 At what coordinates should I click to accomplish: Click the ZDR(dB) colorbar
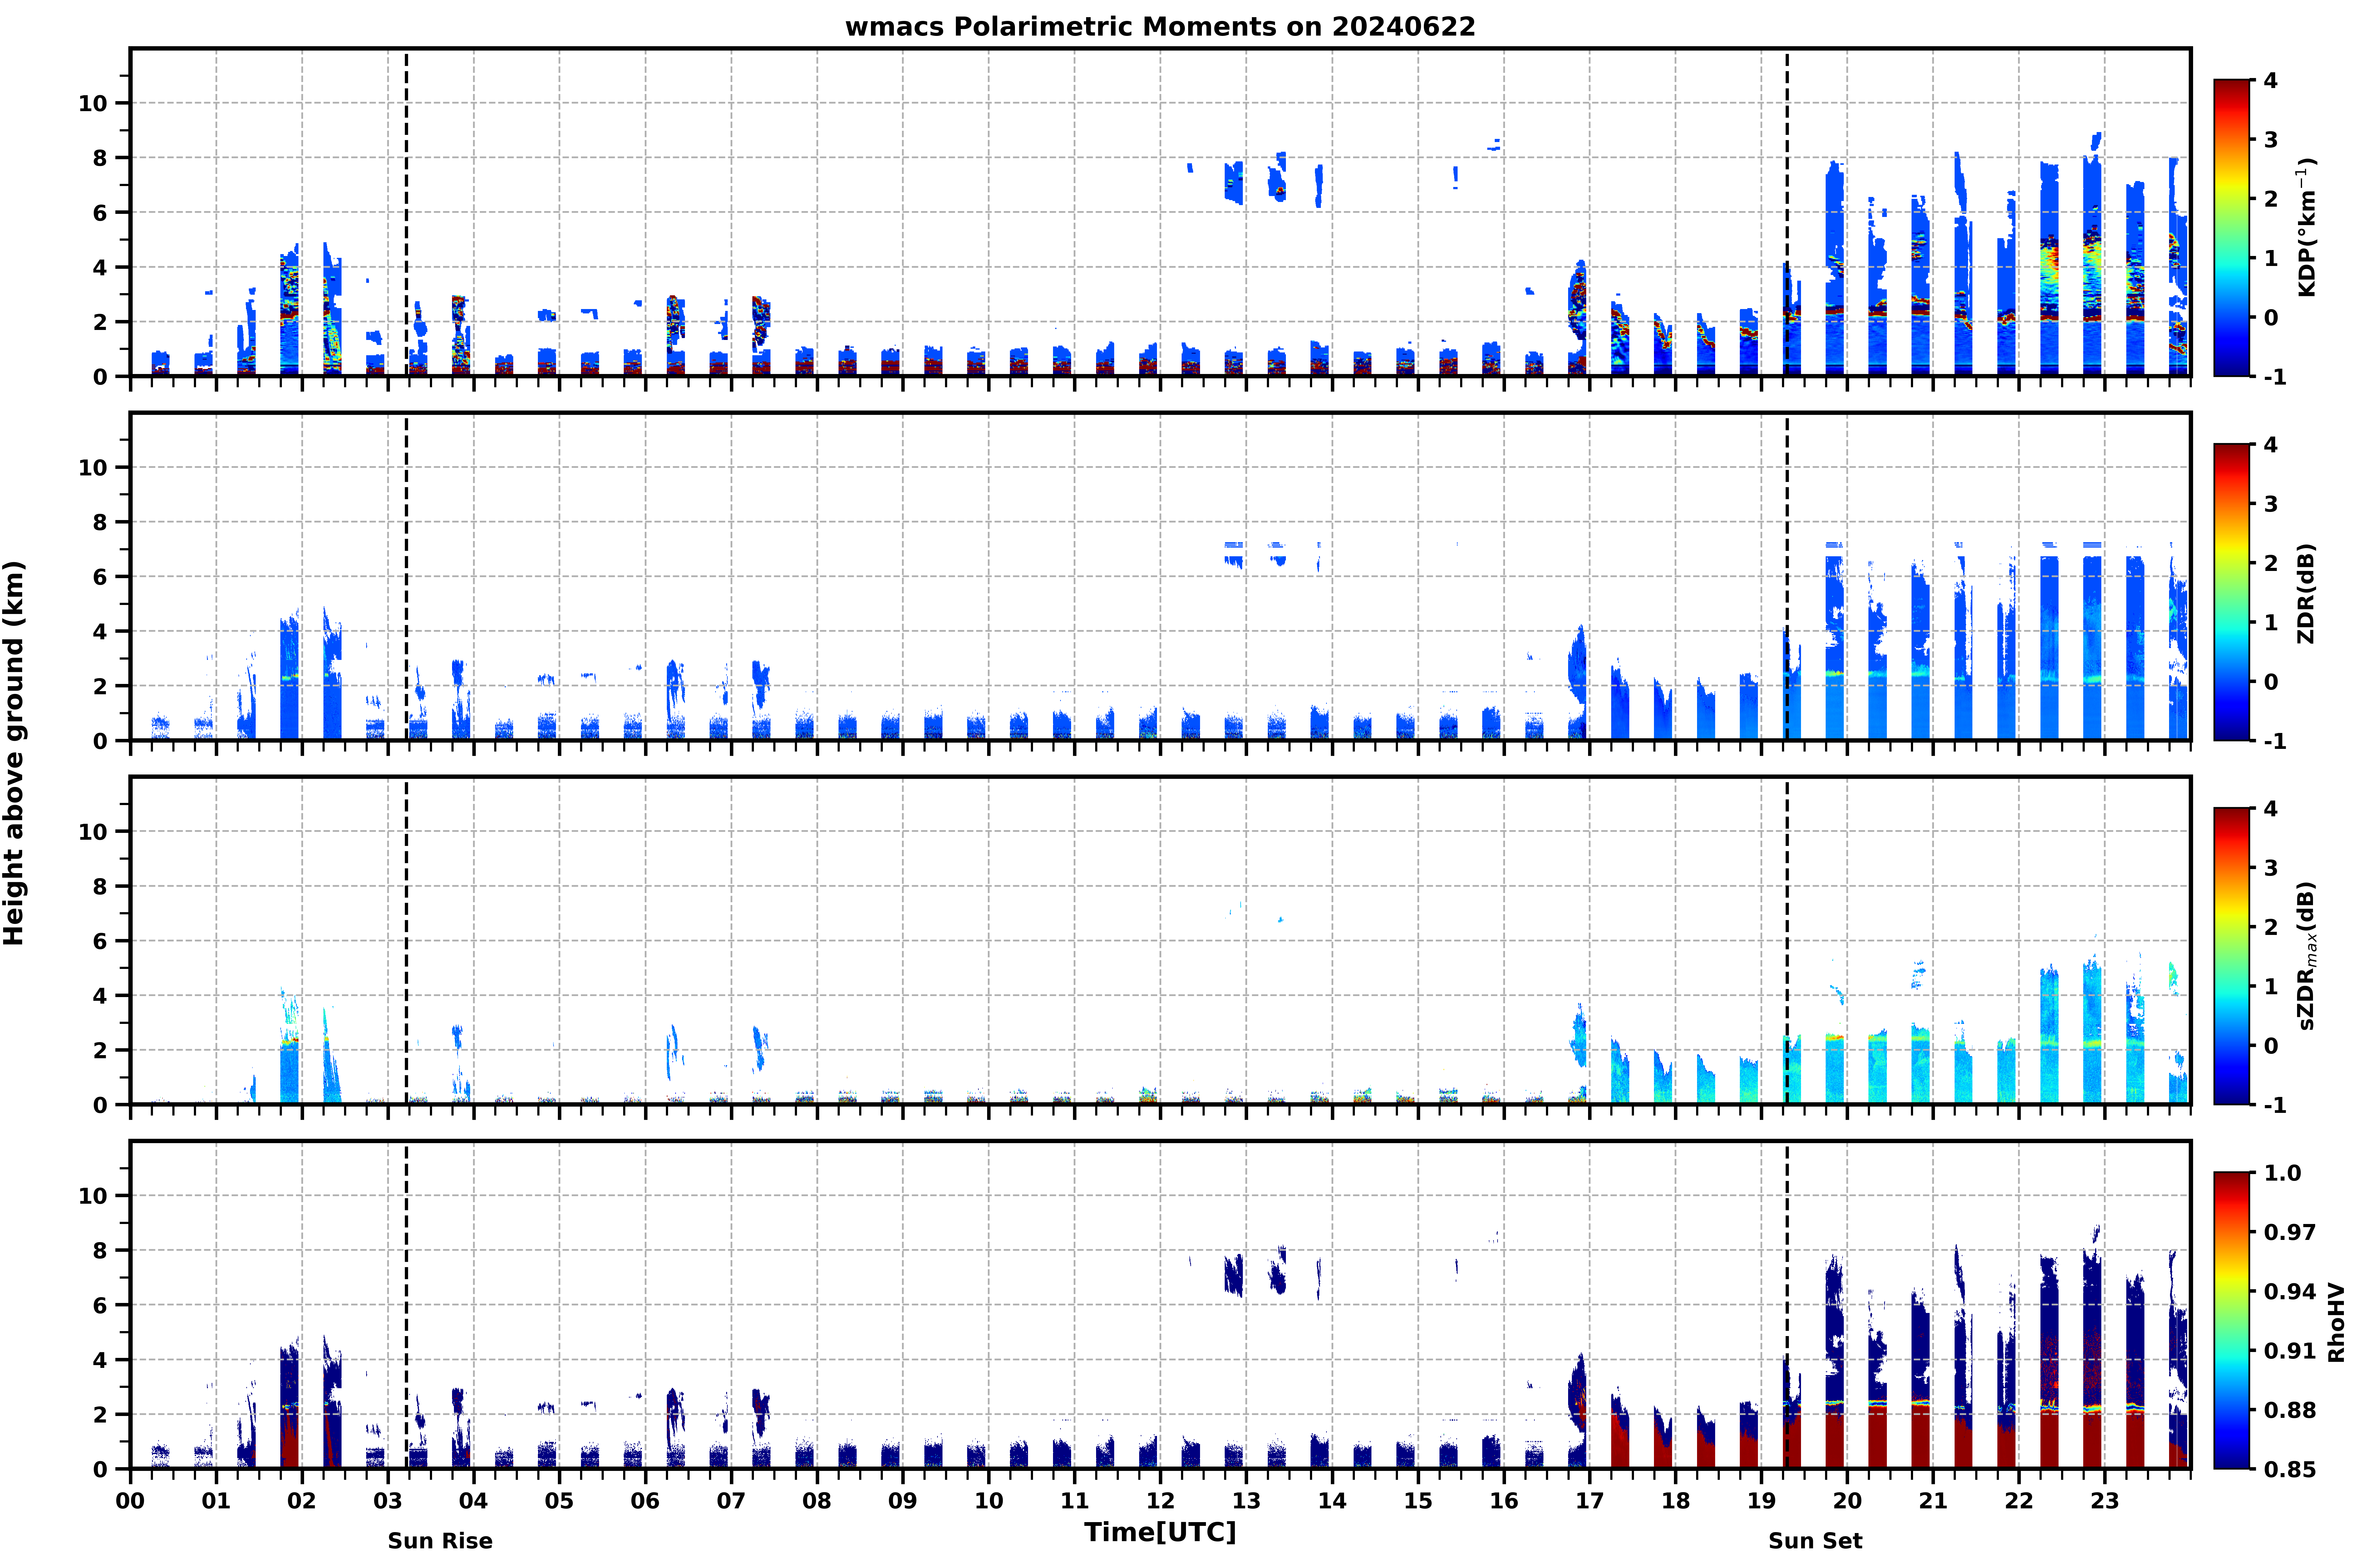[x=2232, y=592]
